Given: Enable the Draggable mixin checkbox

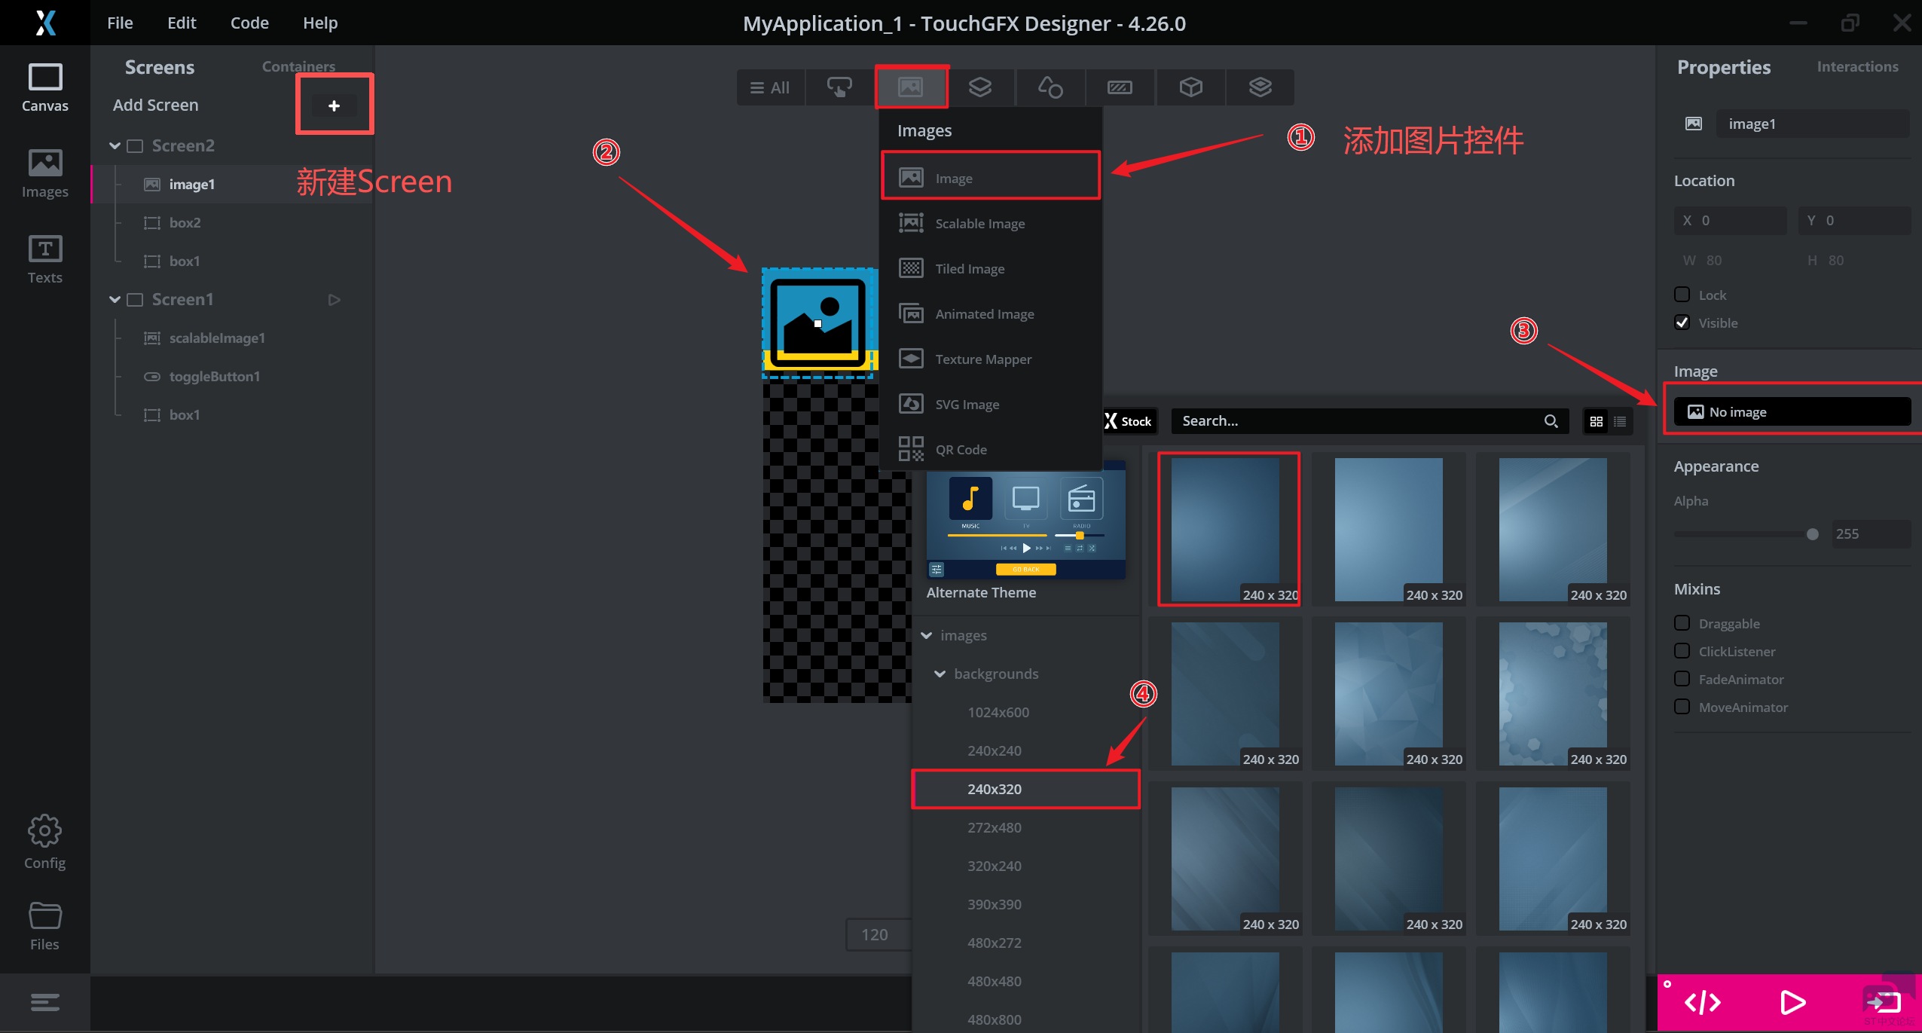Looking at the screenshot, I should click(x=1682, y=623).
